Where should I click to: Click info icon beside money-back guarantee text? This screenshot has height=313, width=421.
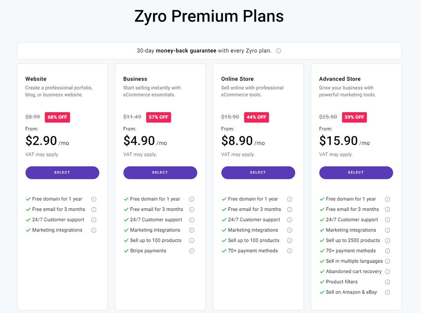279,51
